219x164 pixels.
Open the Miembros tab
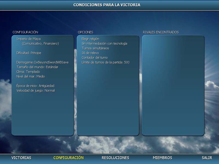162,158
